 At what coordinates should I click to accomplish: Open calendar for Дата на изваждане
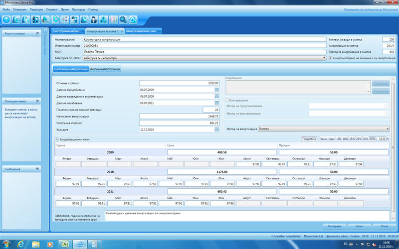click(217, 103)
